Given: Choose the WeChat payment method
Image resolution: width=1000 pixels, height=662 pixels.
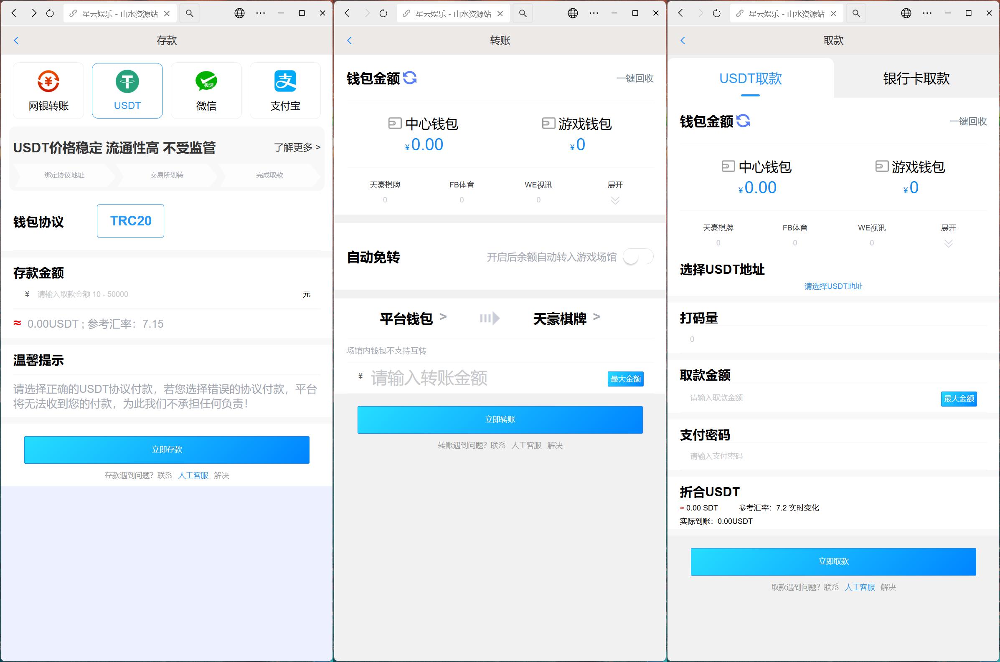Looking at the screenshot, I should (x=206, y=90).
